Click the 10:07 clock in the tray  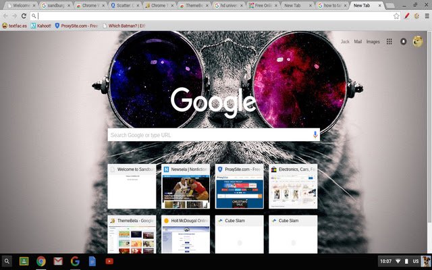pos(385,261)
